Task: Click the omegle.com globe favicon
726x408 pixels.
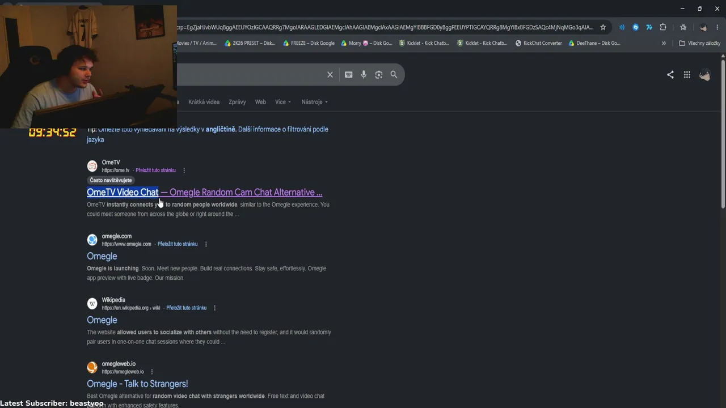Action: click(92, 240)
